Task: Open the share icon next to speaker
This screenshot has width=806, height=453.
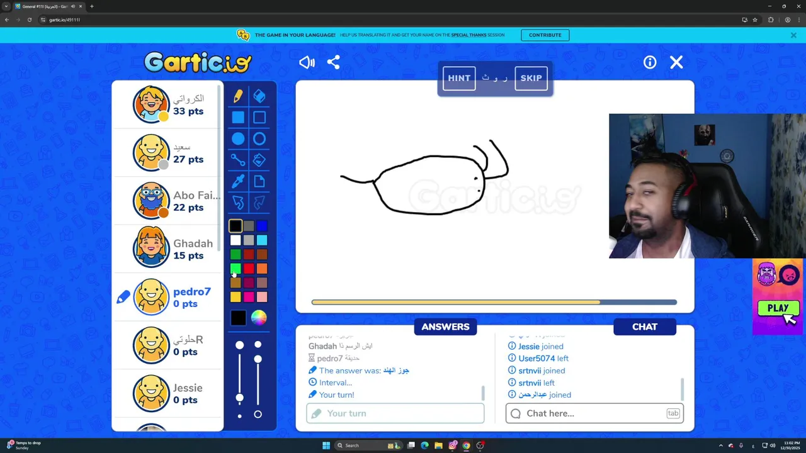Action: (x=334, y=62)
